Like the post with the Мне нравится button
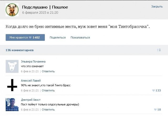This screenshot has height=116, width=168. point(25,38)
